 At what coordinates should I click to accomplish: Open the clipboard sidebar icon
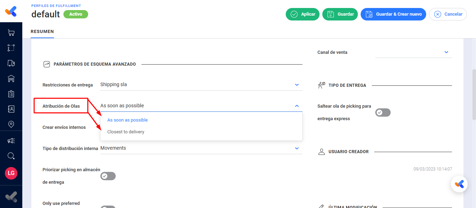(x=11, y=94)
